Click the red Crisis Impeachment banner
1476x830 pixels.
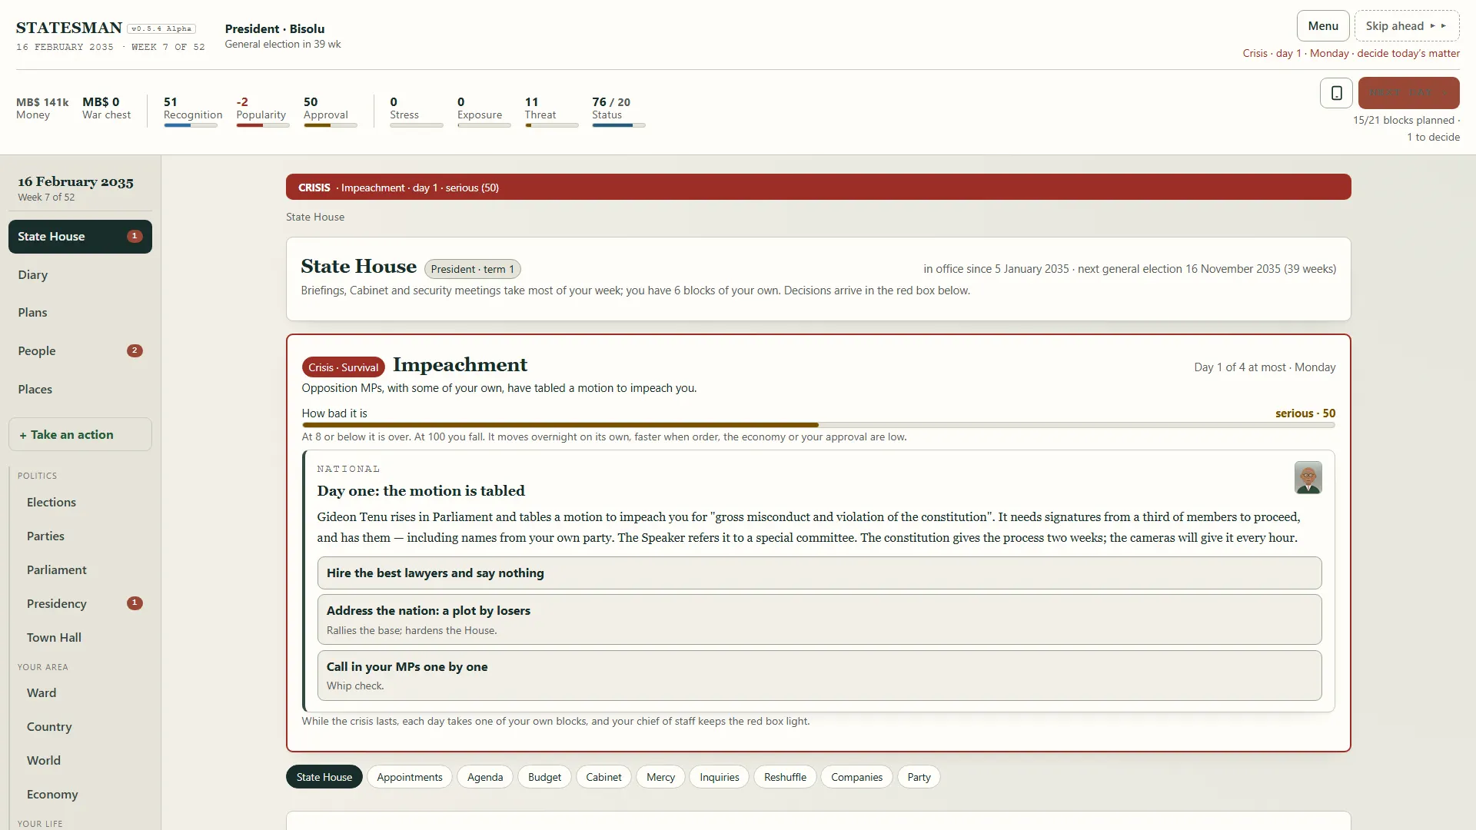pos(819,188)
